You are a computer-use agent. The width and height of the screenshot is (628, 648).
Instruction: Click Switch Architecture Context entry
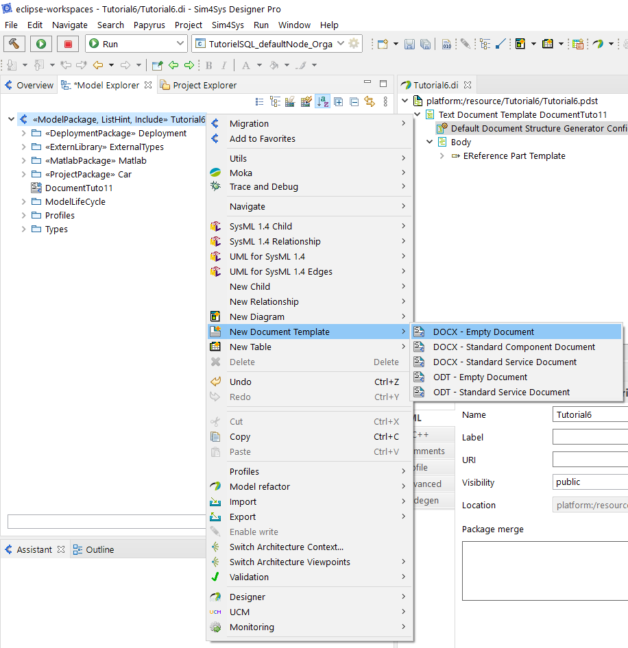pos(309,547)
